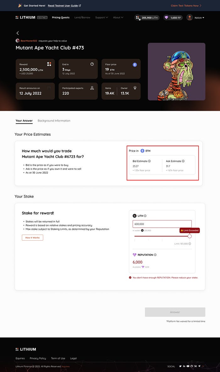The height and width of the screenshot is (372, 220).
Task: Click the Reputation info icon
Action: 155,255
